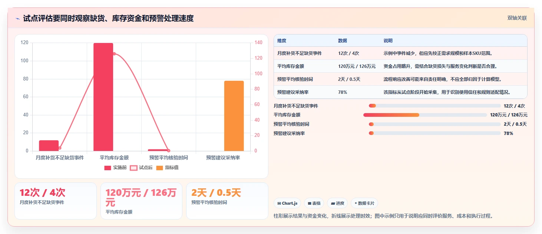Image resolution: width=542 pixels, height=234 pixels.
Task: Click x-axis label 预警平均核验时间
Action: point(169,158)
